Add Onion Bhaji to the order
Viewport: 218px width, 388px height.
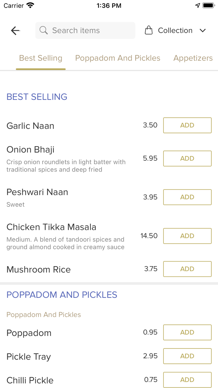[x=187, y=158]
